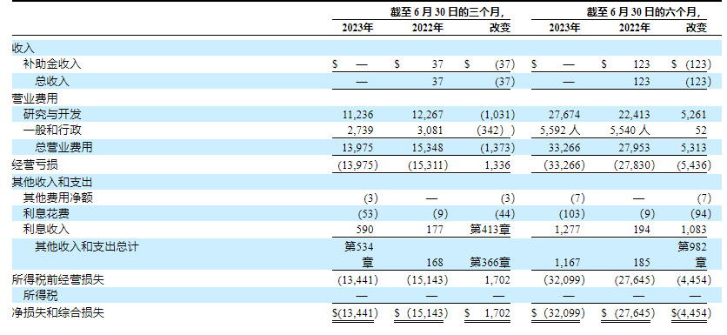Click the 185 cell
The height and width of the screenshot is (335, 727).
pyautogui.click(x=641, y=263)
